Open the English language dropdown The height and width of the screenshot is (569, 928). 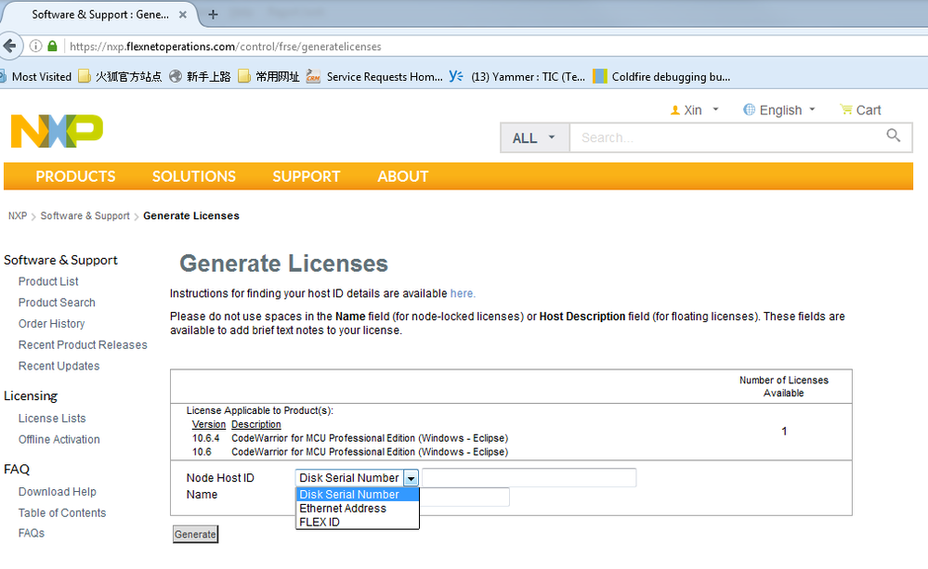(x=779, y=110)
